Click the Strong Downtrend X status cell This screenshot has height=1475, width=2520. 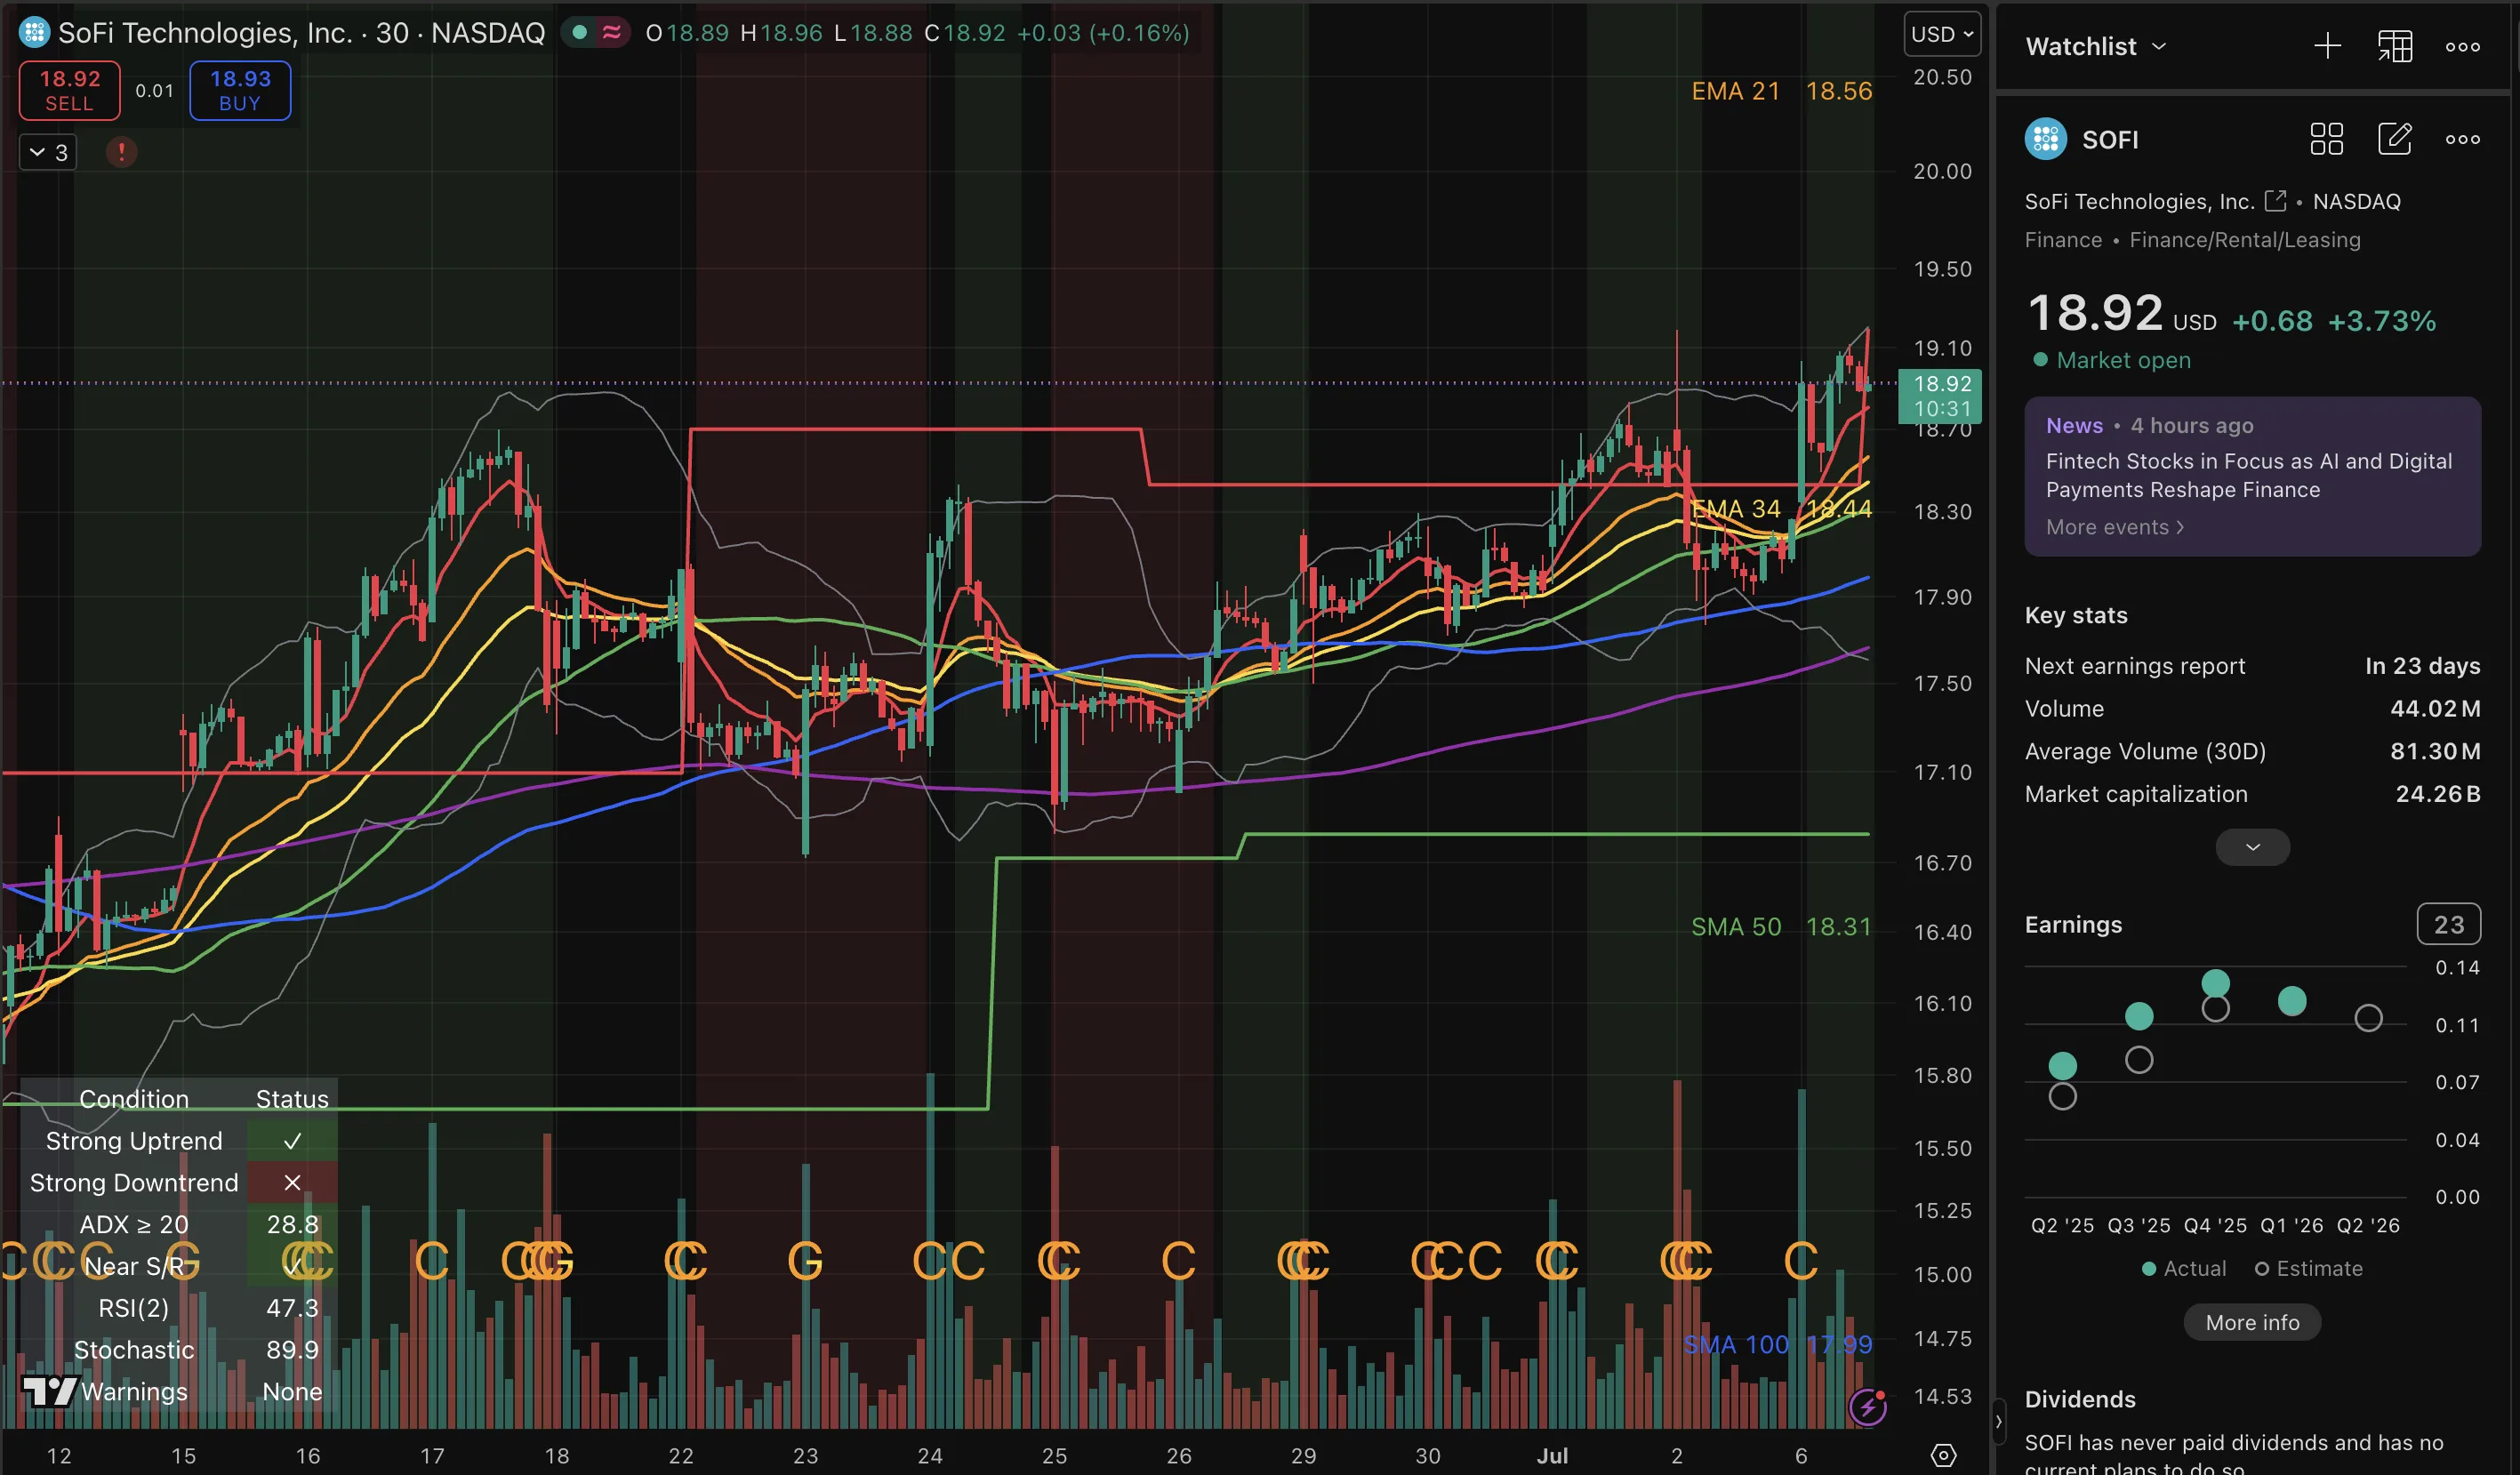pyautogui.click(x=292, y=1183)
